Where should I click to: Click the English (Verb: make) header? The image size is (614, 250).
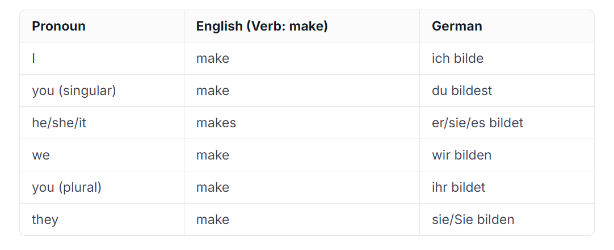[262, 26]
